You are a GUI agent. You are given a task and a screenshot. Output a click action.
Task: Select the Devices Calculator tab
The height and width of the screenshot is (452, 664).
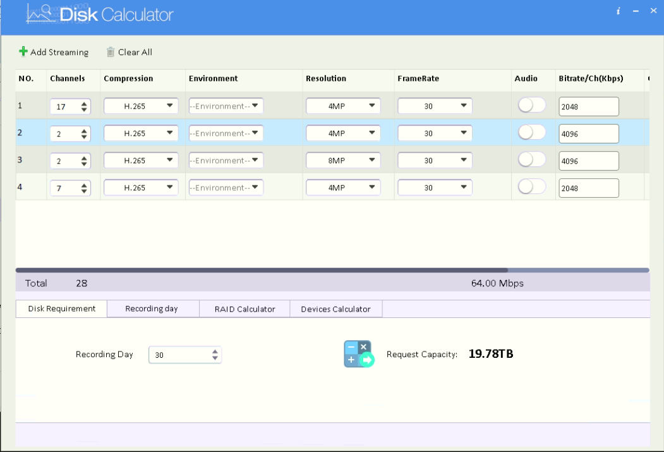point(335,309)
